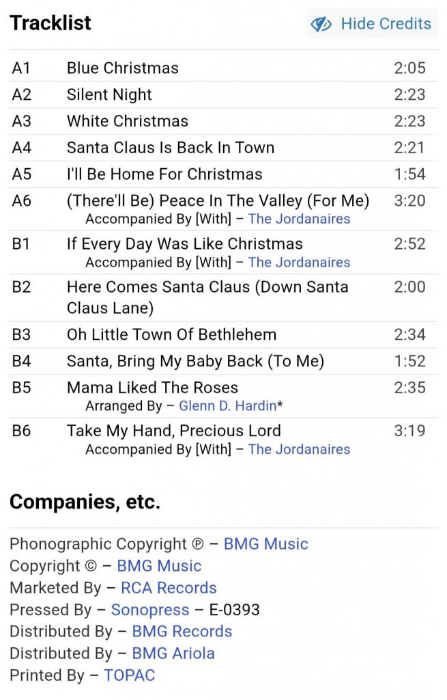Select Santa Claus Is Back In Town
The width and height of the screenshot is (447, 700).
(170, 148)
